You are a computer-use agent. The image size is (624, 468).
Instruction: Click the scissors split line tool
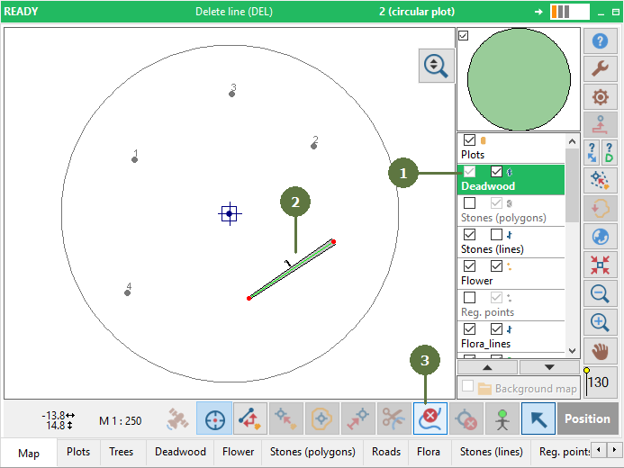pyautogui.click(x=394, y=418)
